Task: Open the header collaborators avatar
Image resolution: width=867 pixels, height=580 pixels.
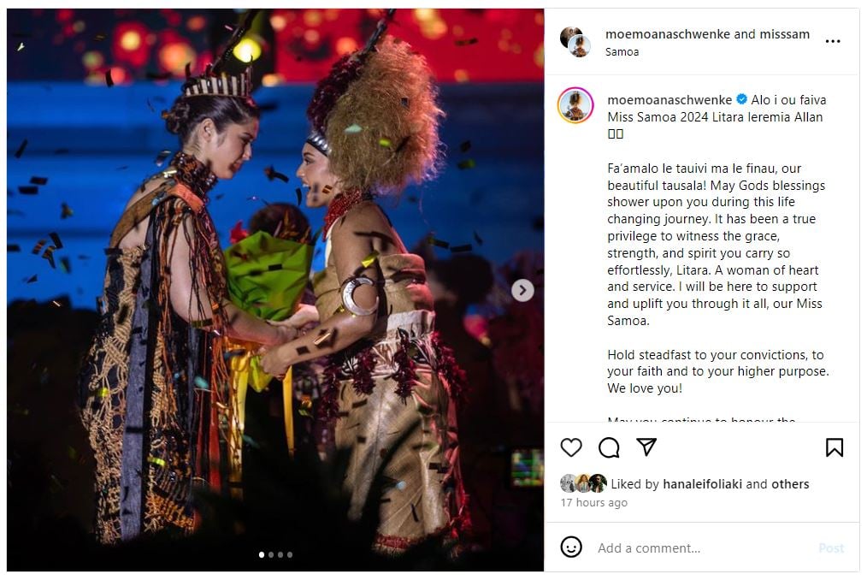Action: (x=575, y=42)
